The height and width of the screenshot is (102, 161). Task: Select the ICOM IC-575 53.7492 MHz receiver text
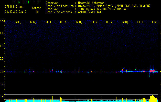coord(103,9)
